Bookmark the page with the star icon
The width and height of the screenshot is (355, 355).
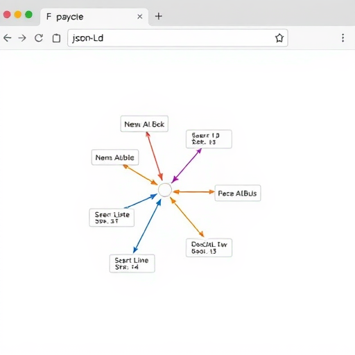279,38
